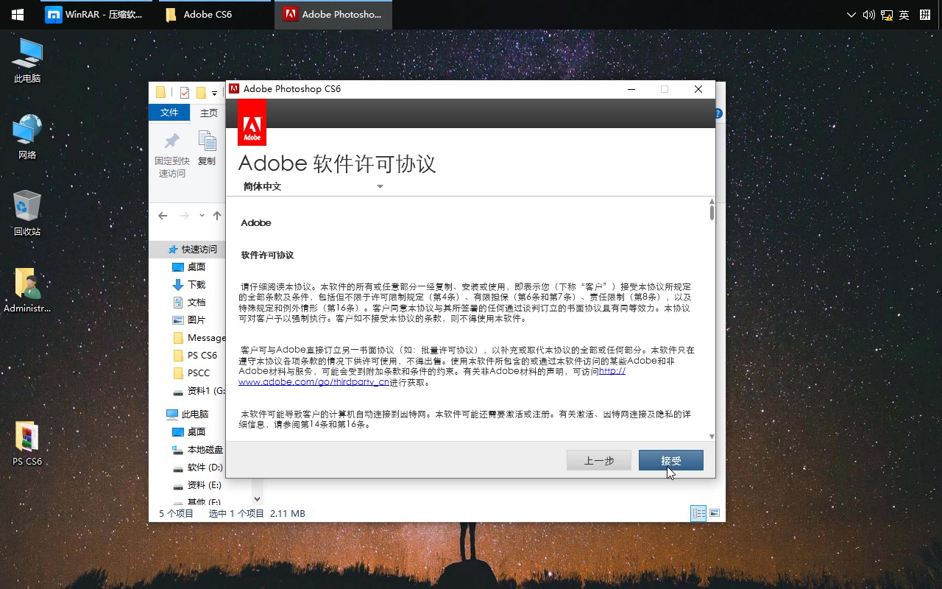942x589 pixels.
Task: Click the license agreement scrollbar down arrow
Action: point(712,437)
